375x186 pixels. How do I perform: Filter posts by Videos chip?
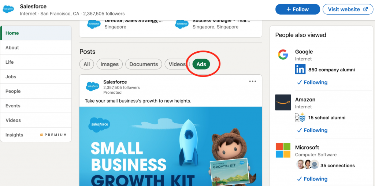click(x=177, y=64)
